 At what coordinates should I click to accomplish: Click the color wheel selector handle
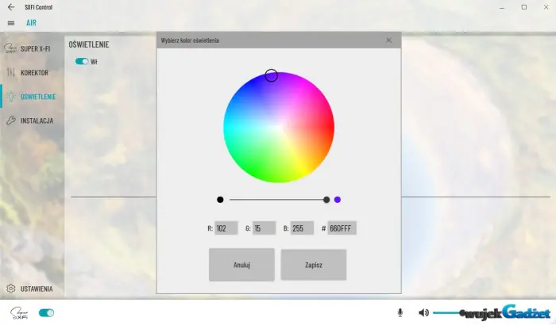point(272,75)
